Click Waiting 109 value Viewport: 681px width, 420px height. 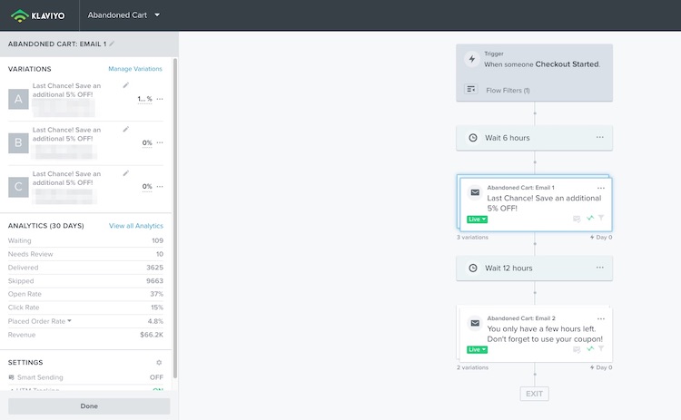tap(157, 240)
